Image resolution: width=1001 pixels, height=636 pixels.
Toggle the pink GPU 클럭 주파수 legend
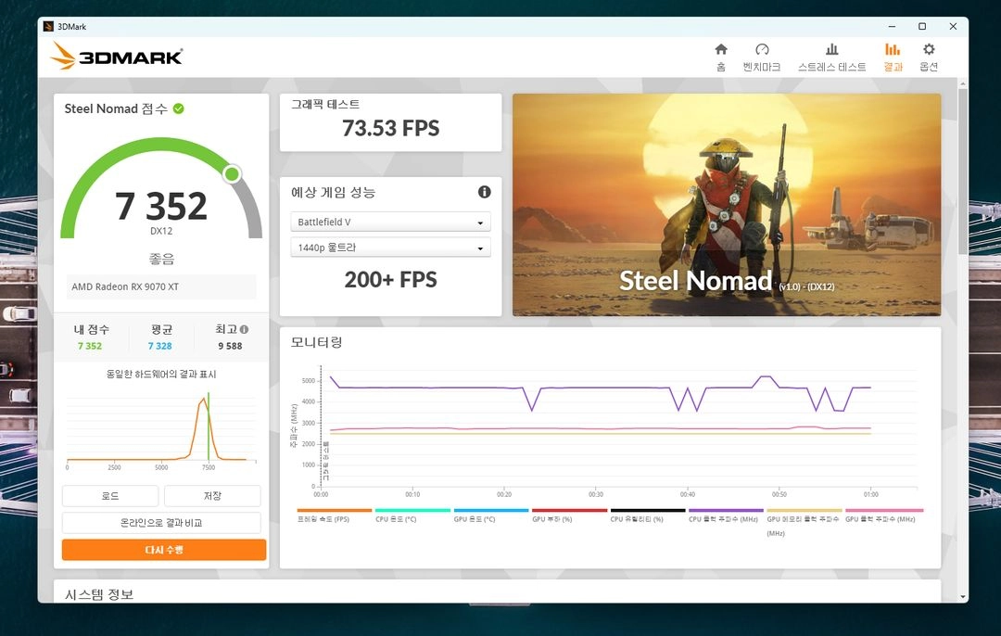tap(883, 515)
